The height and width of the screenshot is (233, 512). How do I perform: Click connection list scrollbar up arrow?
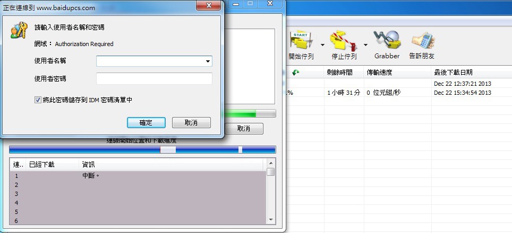[x=271, y=163]
